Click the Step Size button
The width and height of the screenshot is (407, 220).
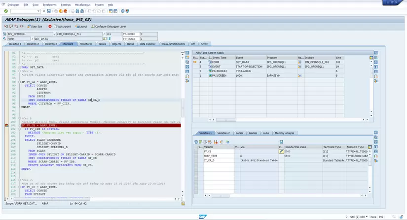tap(35, 26)
